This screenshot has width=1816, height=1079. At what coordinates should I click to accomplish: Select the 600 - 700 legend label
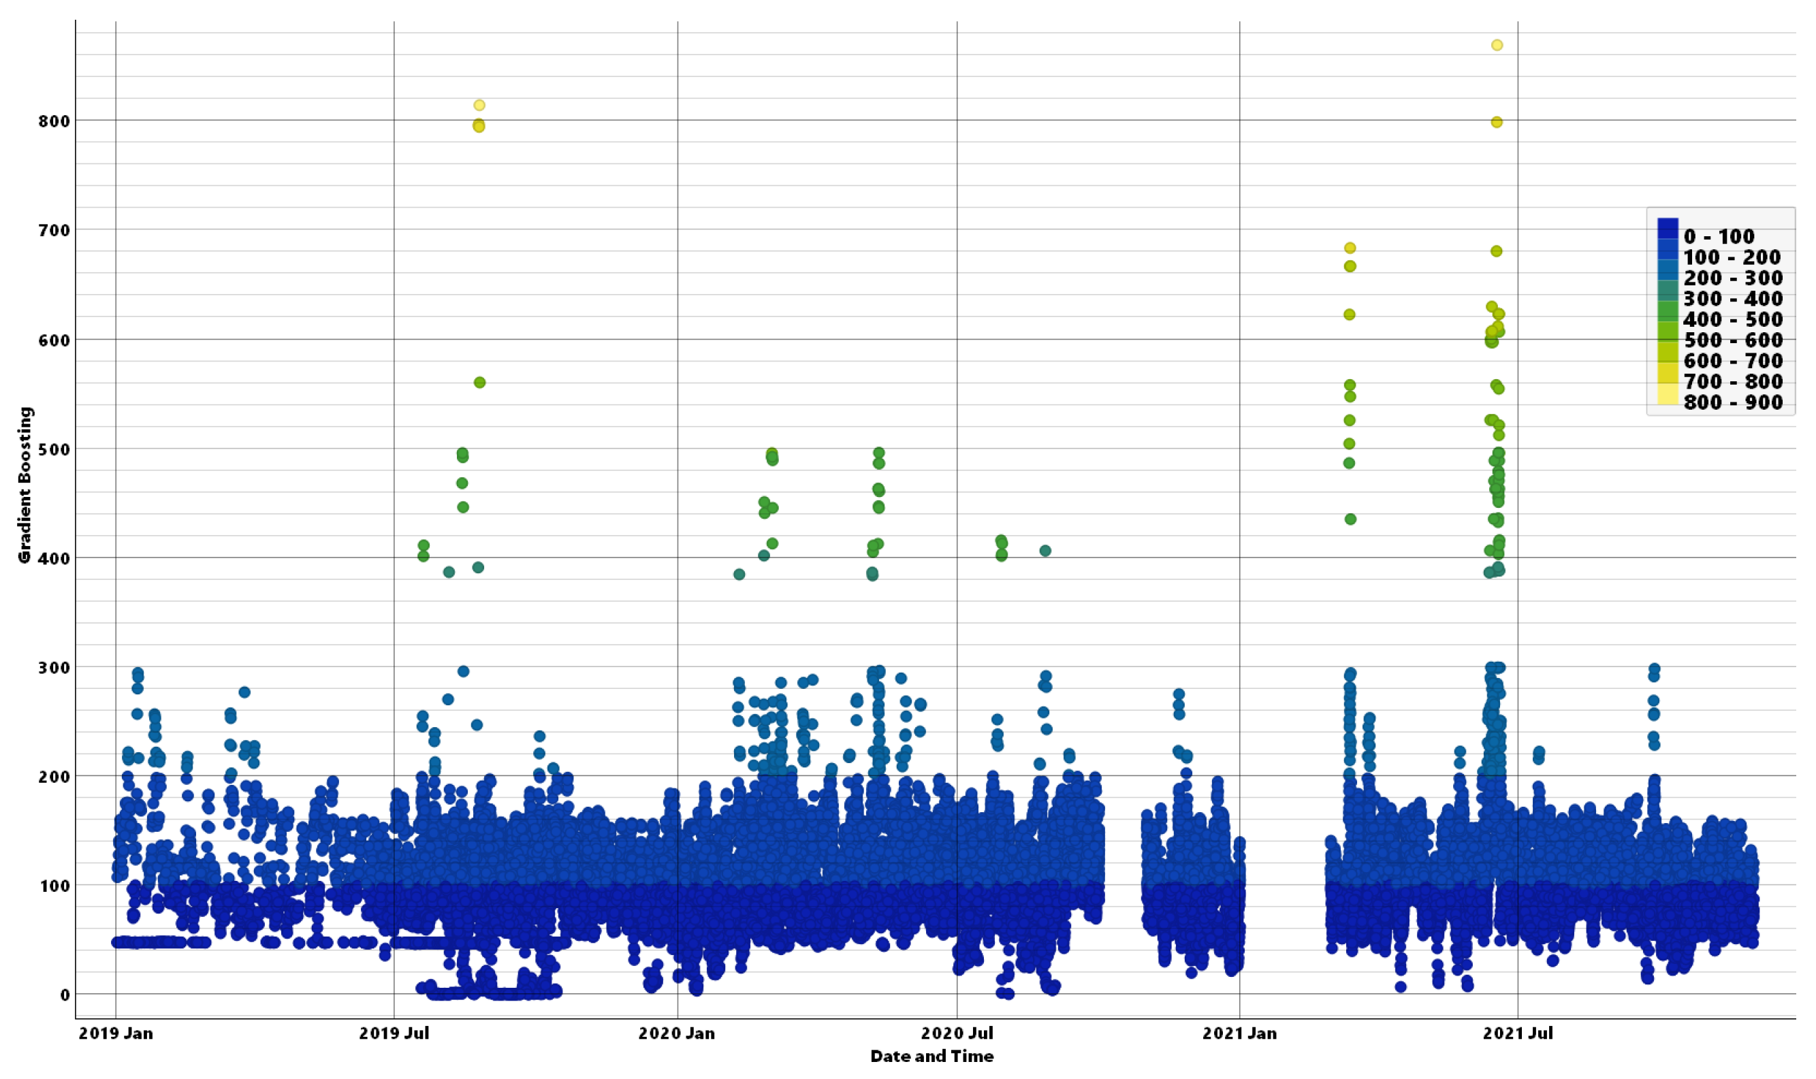click(x=1732, y=361)
